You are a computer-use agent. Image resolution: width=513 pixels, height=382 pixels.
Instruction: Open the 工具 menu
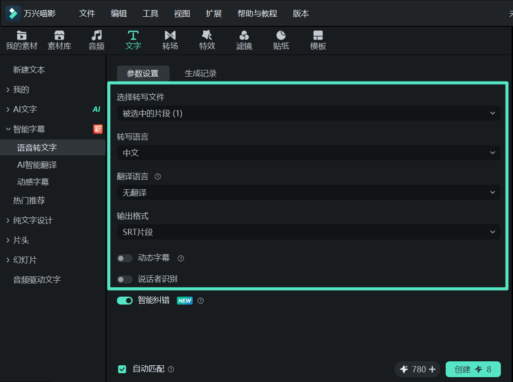pos(150,13)
